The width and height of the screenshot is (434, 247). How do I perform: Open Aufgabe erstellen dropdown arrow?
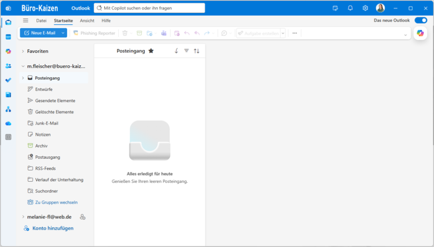click(x=283, y=33)
